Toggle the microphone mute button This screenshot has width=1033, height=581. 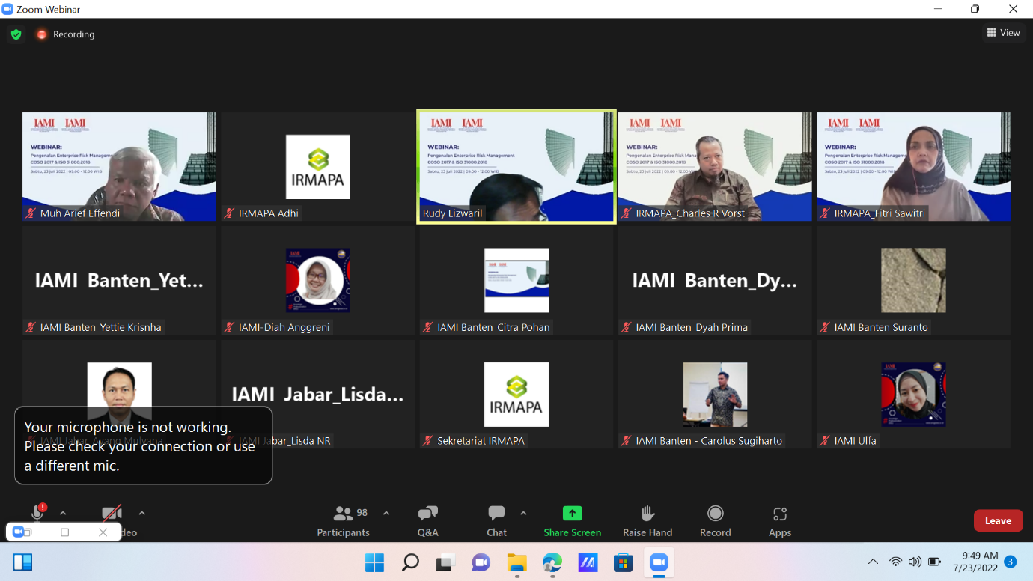coord(37,513)
